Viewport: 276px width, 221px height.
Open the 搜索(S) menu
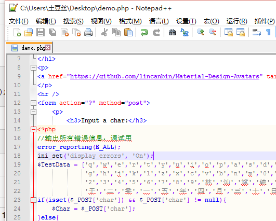click(x=73, y=21)
